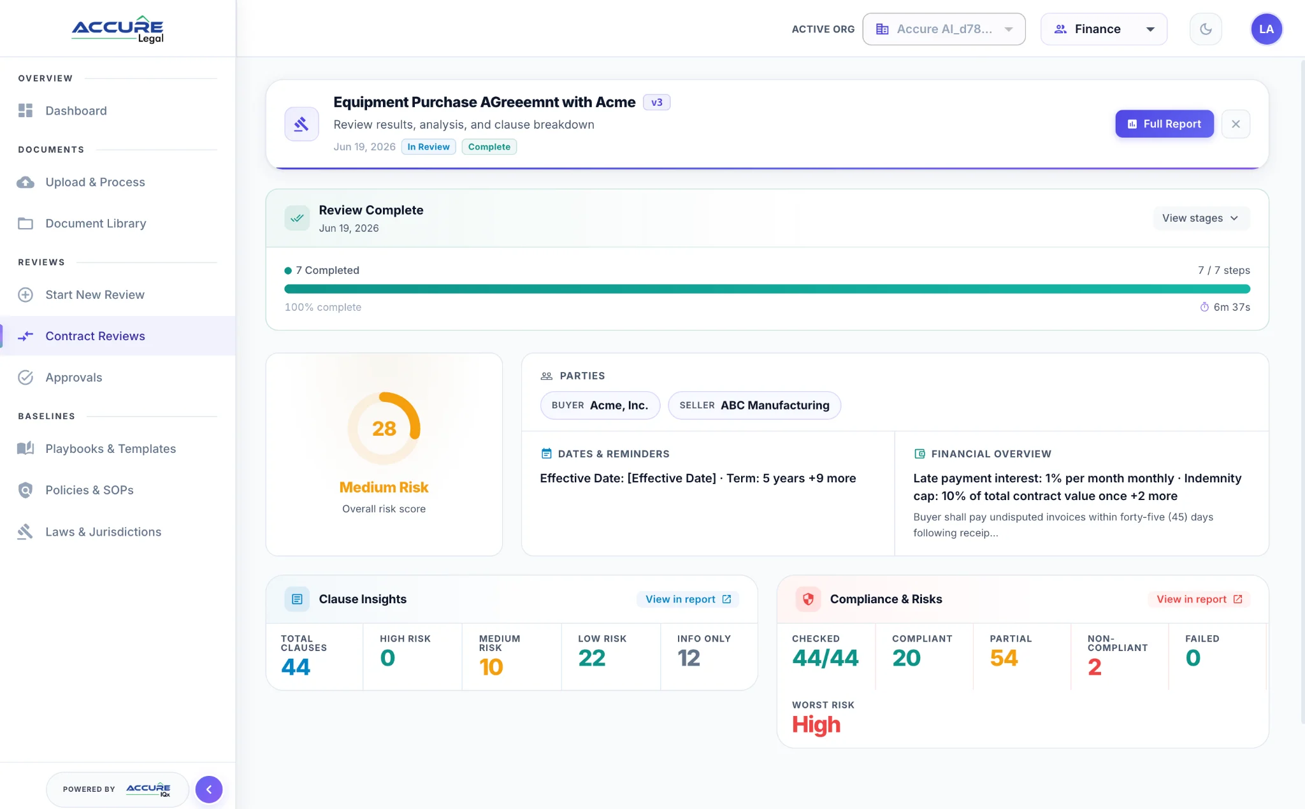1305x809 pixels.
Task: Close the contract review panel
Action: coord(1236,124)
